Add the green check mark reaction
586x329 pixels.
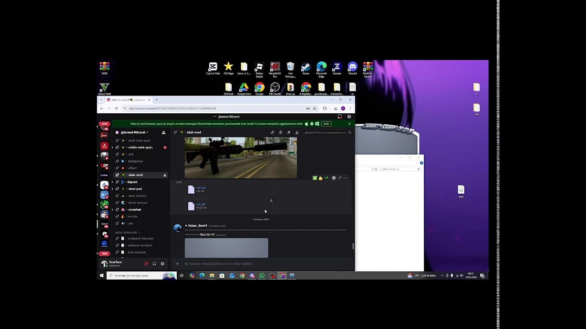click(x=315, y=178)
